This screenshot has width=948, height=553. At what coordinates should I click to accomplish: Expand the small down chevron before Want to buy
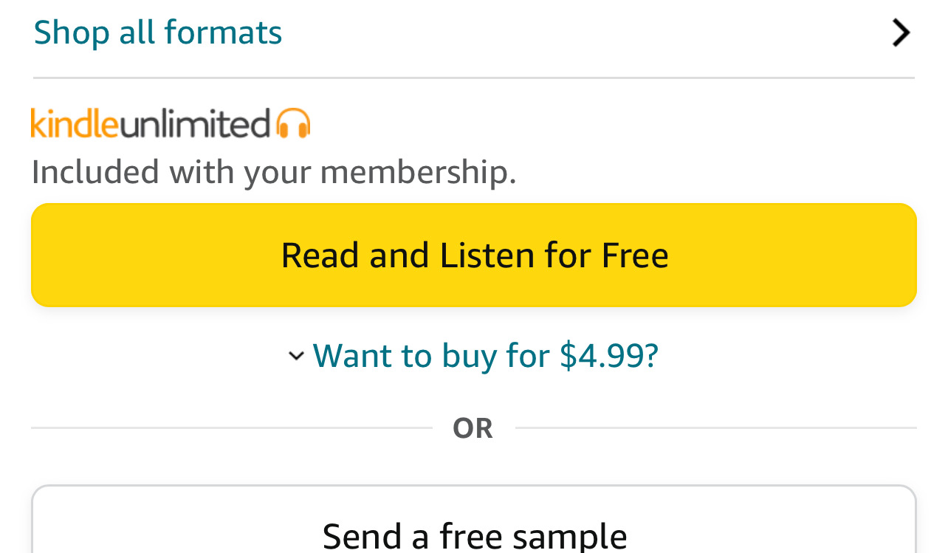296,356
